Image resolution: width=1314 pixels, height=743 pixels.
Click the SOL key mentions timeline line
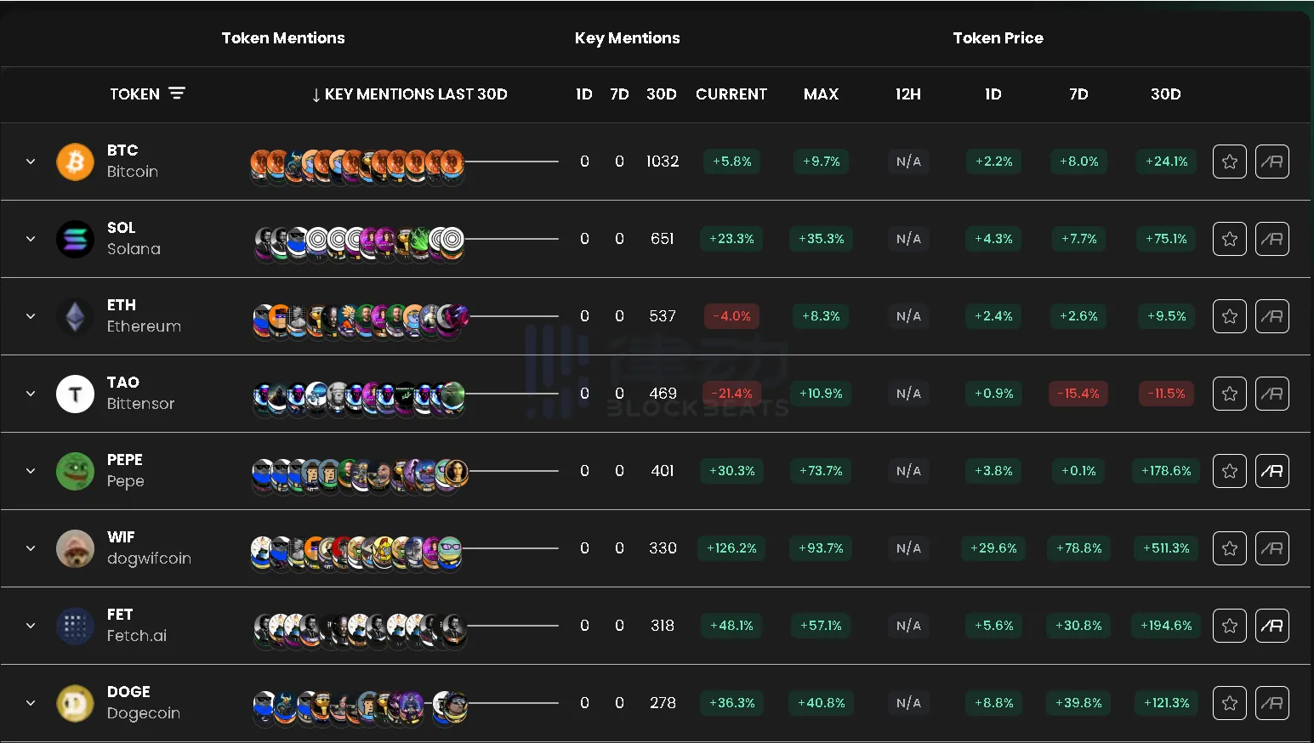511,239
